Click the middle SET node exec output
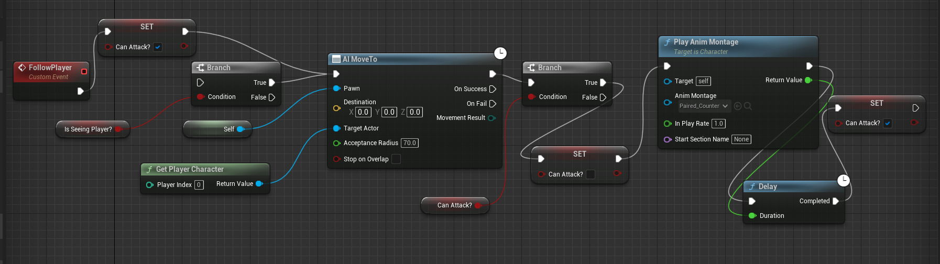This screenshot has height=264, width=940. point(619,159)
